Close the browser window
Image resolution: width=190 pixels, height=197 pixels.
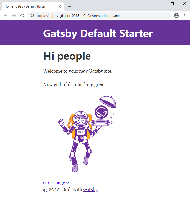[184, 4]
